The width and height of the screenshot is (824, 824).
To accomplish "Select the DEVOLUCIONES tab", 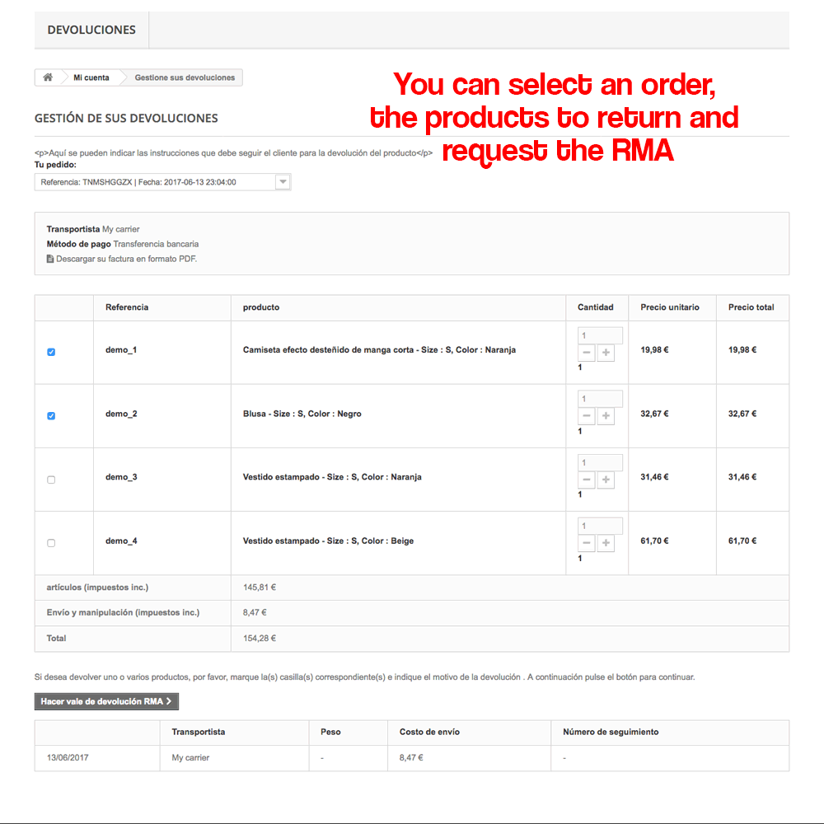I will [91, 30].
